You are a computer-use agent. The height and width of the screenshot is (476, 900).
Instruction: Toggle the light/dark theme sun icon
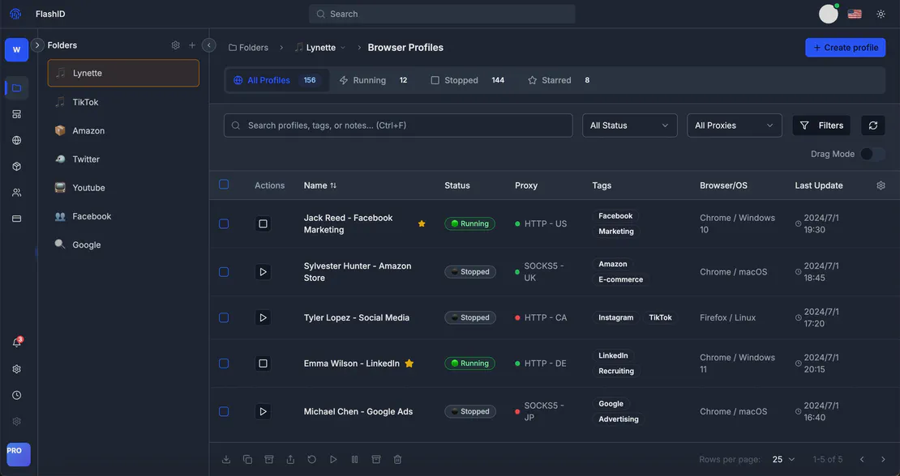(x=881, y=15)
